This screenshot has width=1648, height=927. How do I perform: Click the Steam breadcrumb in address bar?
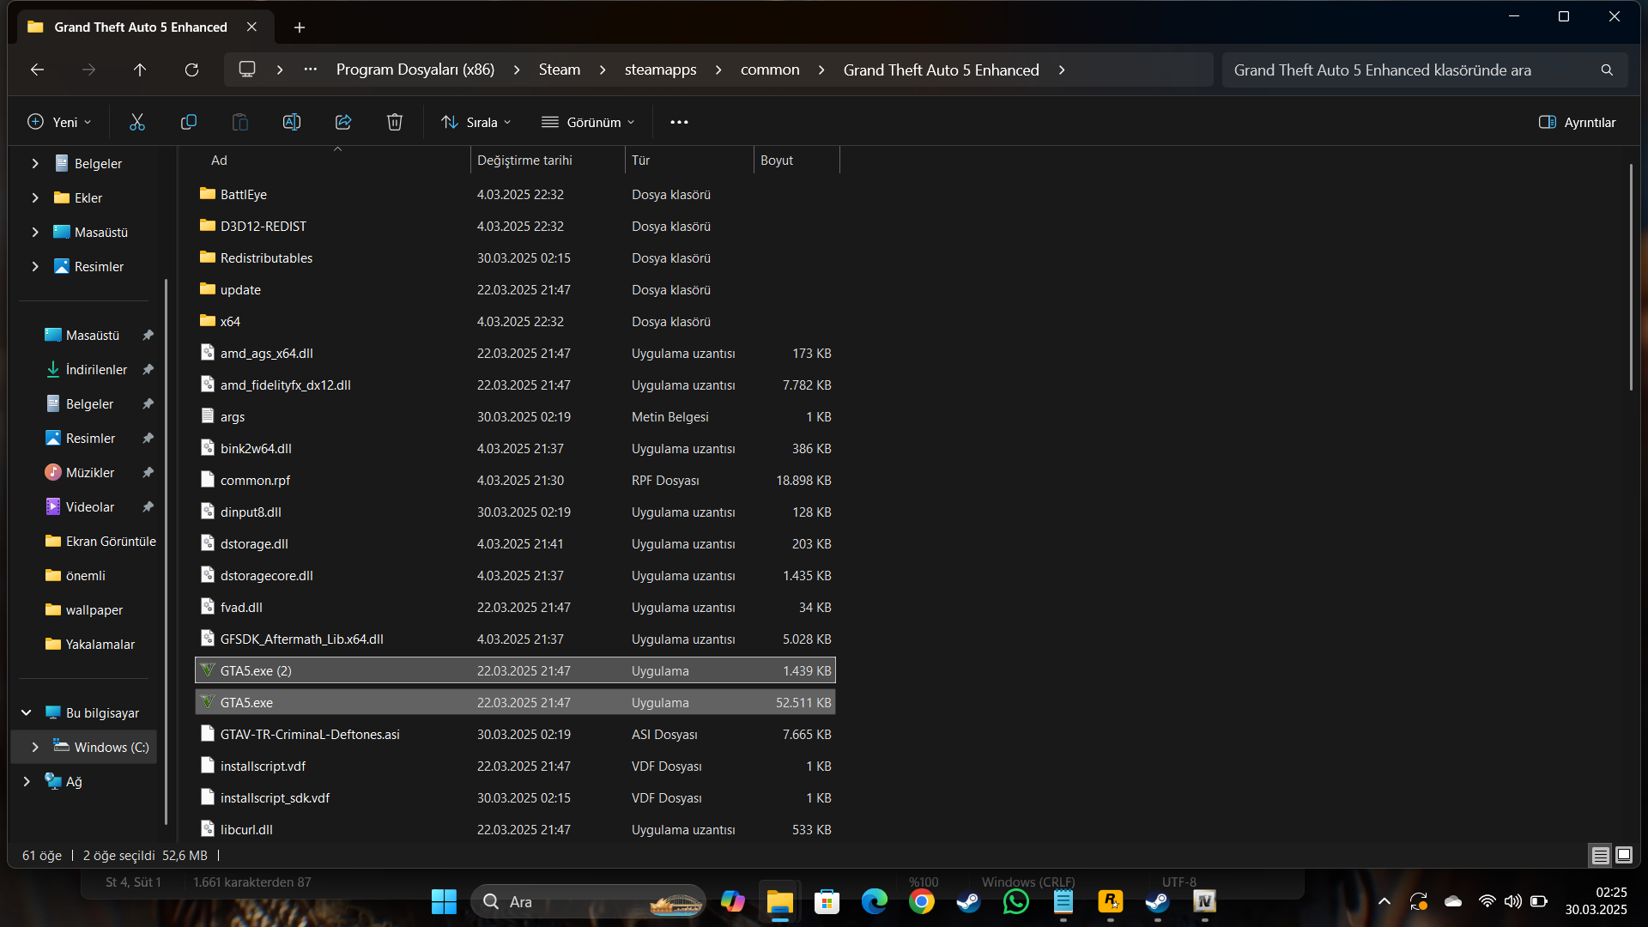559,70
